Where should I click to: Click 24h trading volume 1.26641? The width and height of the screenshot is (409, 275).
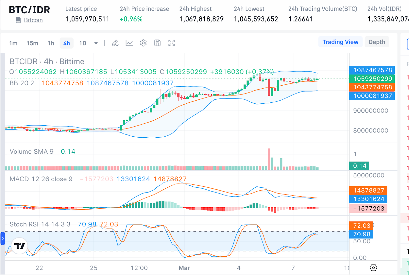300,19
